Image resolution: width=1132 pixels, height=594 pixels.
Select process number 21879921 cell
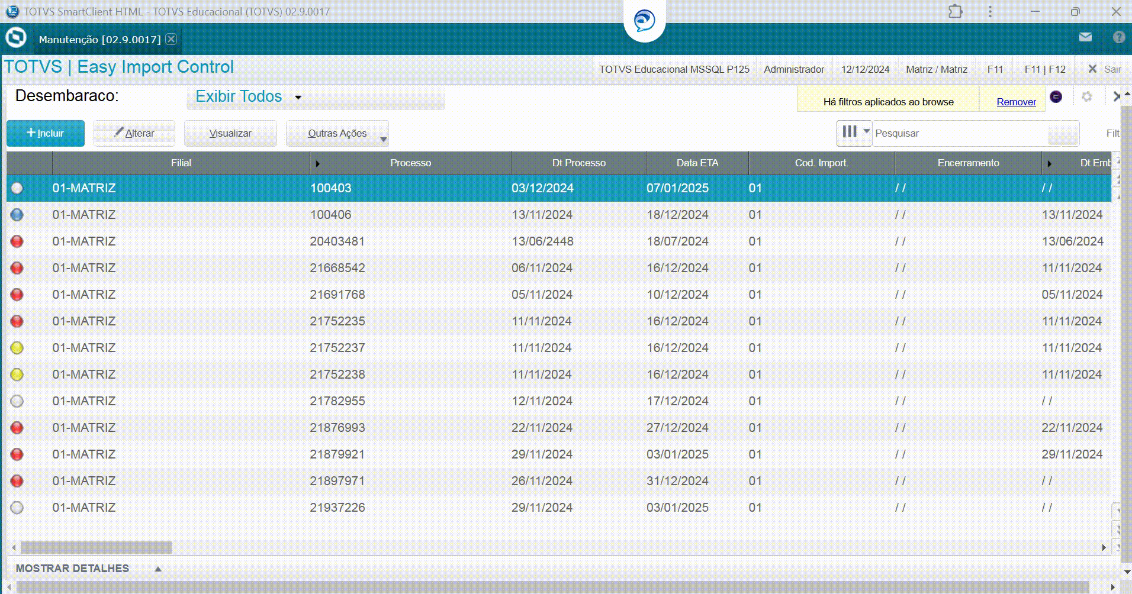(337, 454)
